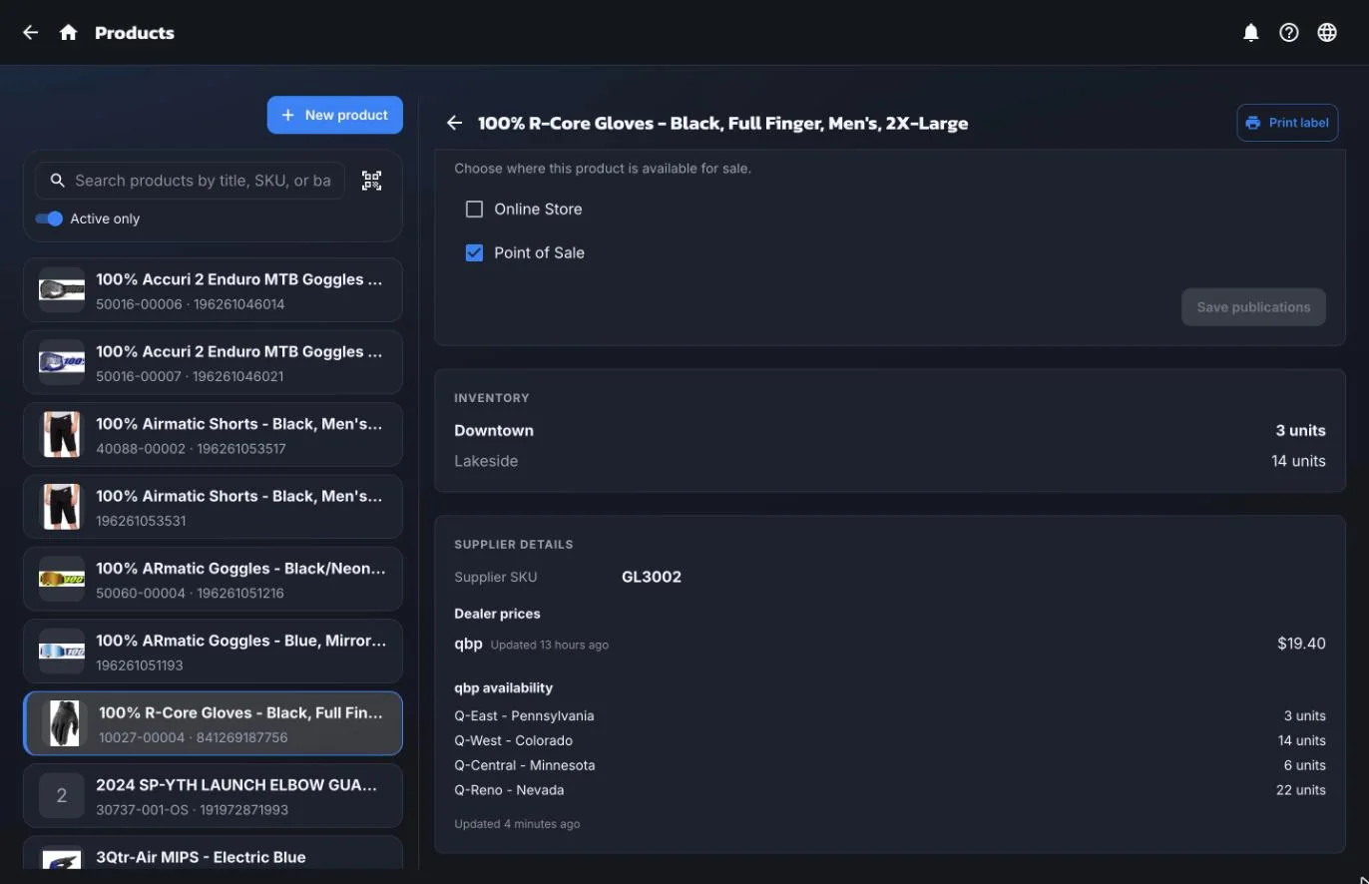Click the R-Core Gloves thumbnail image
This screenshot has height=884, width=1369.
[x=64, y=723]
